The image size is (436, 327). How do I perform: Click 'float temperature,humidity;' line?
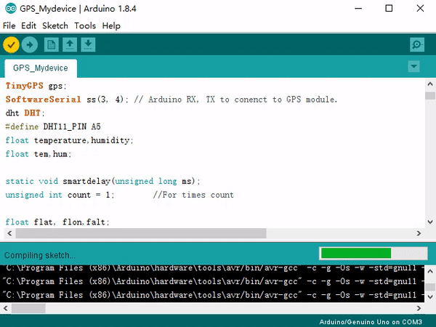coord(69,140)
